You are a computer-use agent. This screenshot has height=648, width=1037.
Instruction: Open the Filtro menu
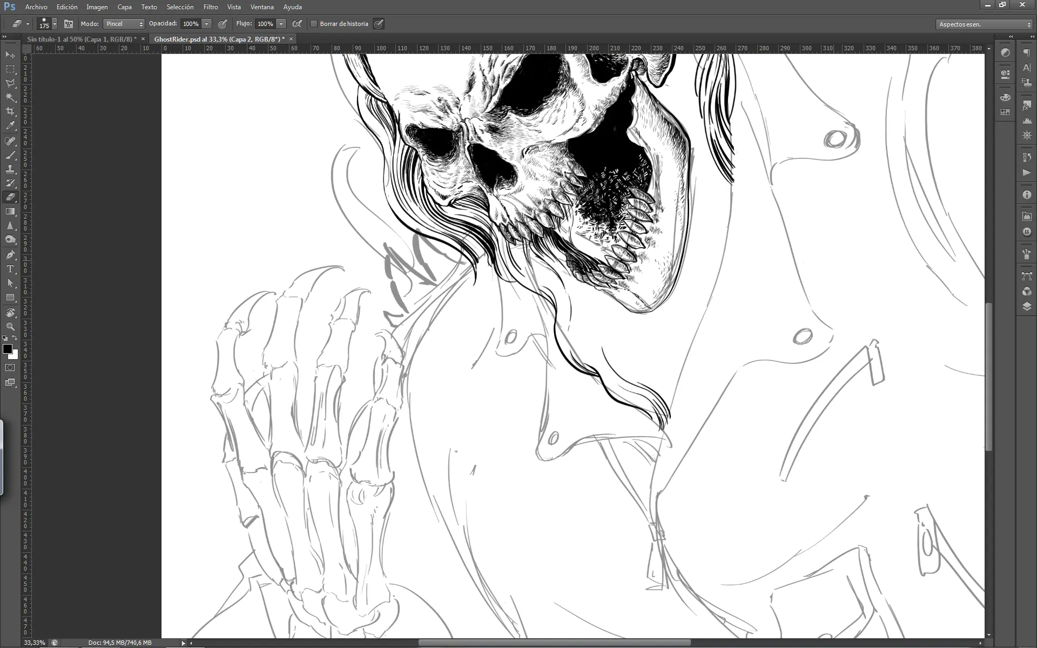(211, 7)
